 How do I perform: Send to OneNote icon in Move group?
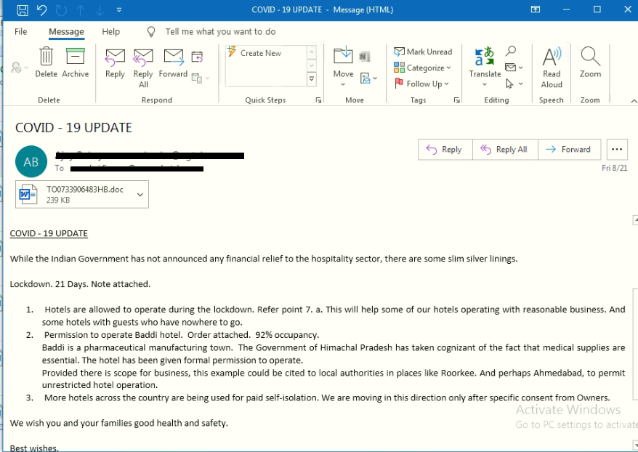tap(365, 56)
